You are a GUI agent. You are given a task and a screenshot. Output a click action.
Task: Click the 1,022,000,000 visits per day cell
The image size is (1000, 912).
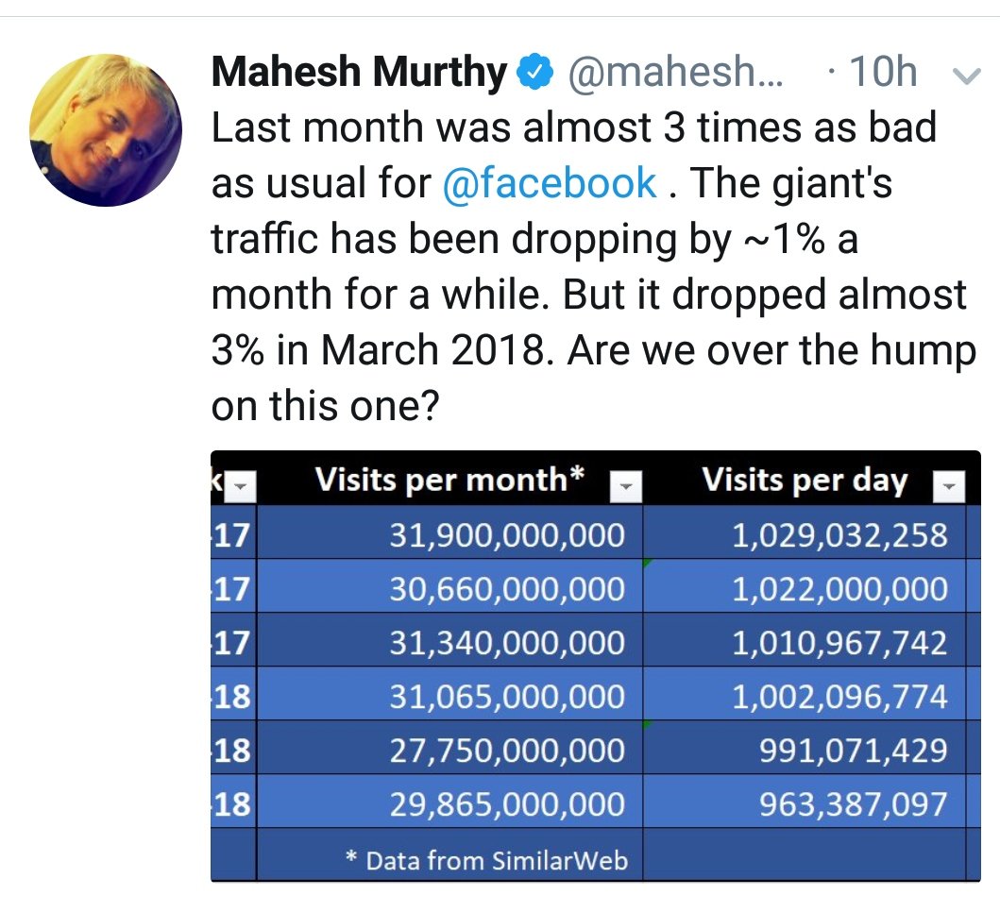(x=839, y=589)
